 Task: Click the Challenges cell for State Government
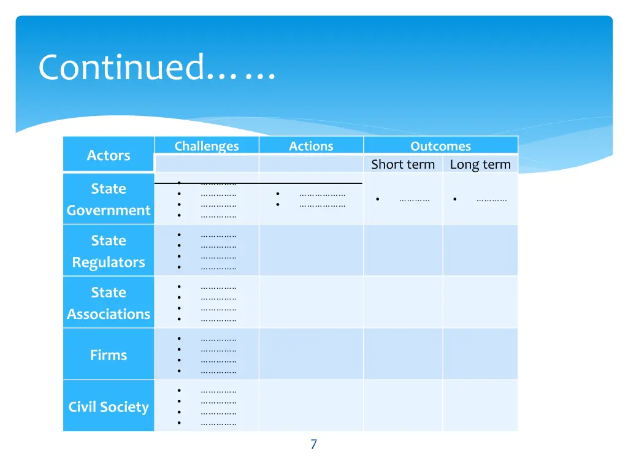(207, 199)
